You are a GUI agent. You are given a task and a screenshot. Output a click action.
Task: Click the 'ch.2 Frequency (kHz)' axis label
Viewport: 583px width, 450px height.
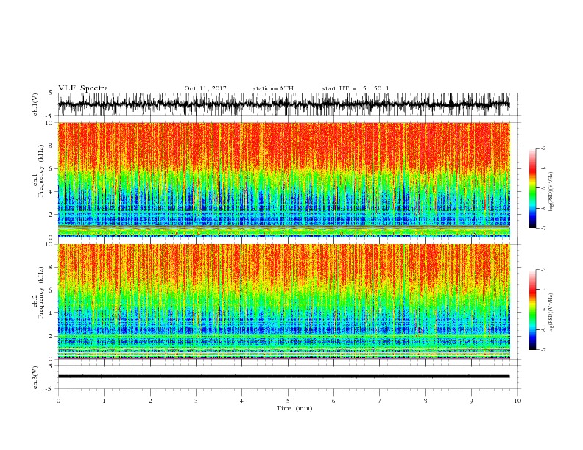click(38, 292)
